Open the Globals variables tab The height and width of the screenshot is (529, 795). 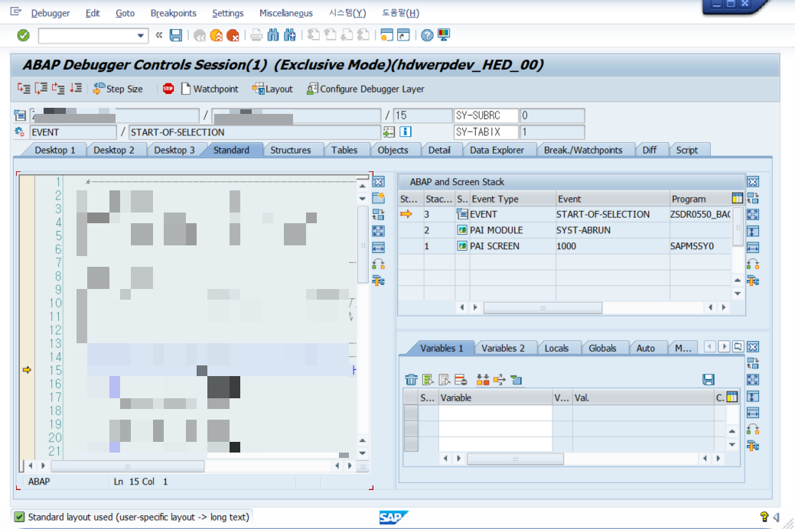pyautogui.click(x=602, y=348)
